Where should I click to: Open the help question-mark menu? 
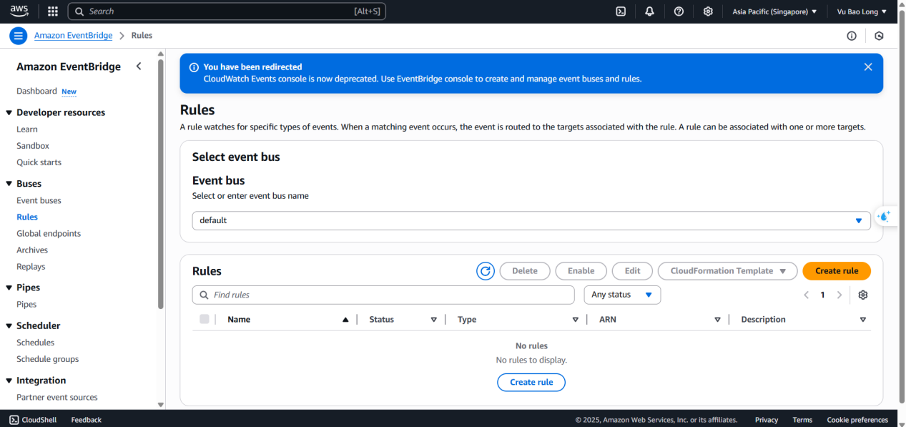pos(679,11)
